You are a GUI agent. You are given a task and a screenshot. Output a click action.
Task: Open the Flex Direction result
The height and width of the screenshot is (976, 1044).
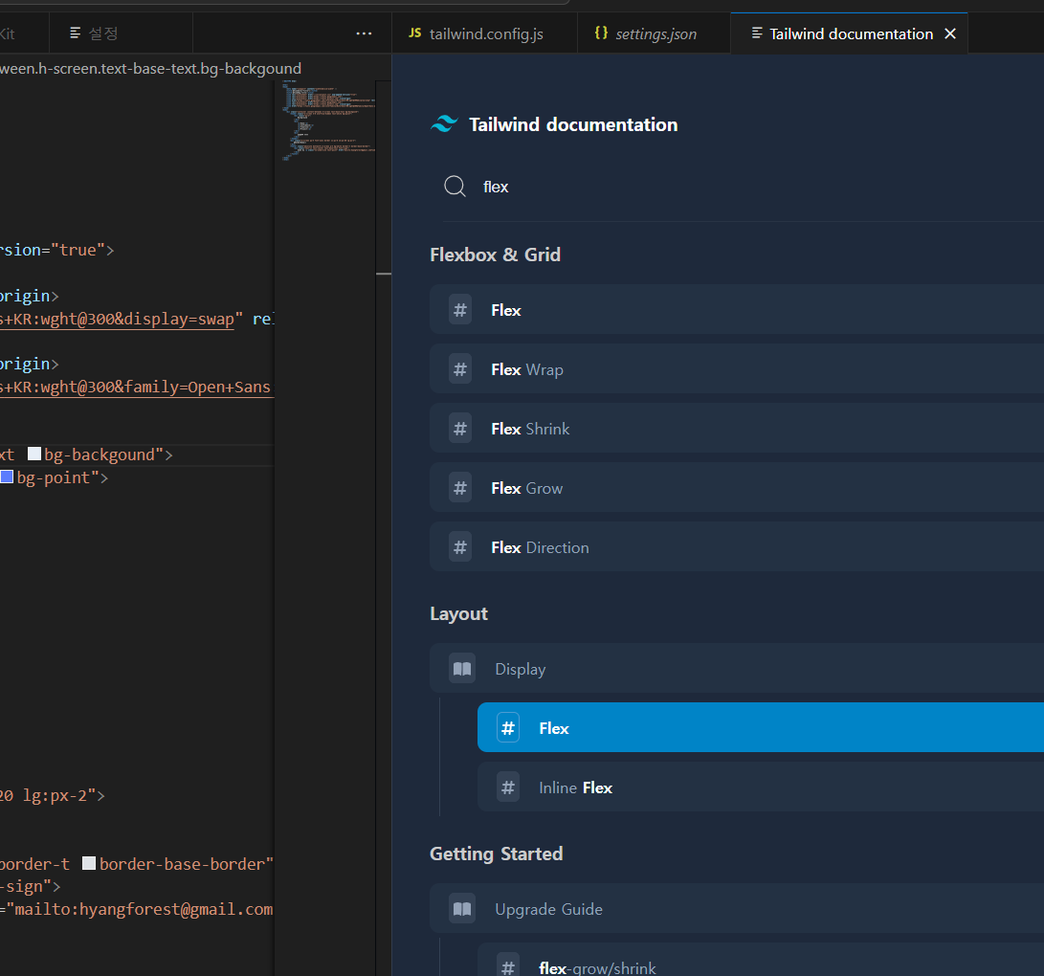(737, 546)
